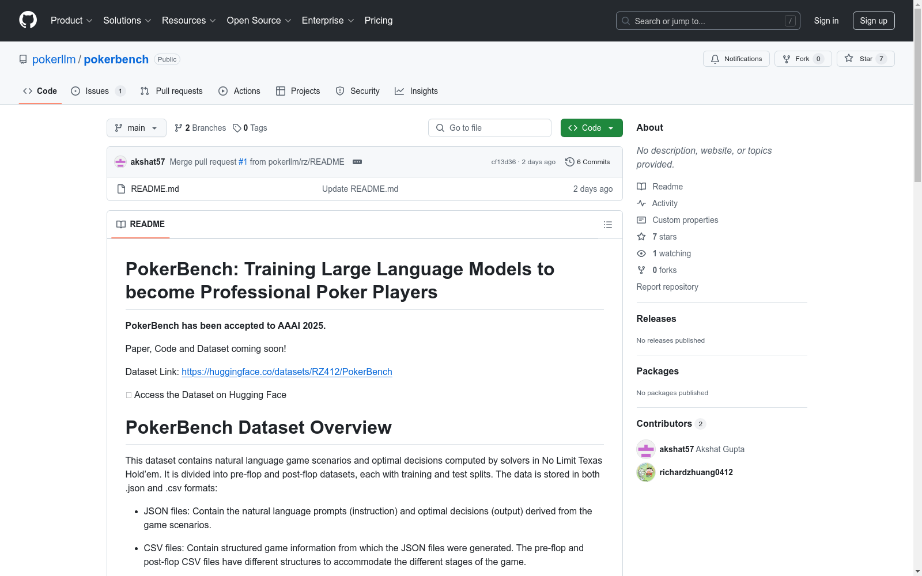
Task: Click the Notifications bell button
Action: tap(736, 59)
